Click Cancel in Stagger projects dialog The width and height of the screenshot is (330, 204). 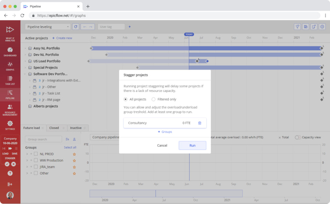162,145
